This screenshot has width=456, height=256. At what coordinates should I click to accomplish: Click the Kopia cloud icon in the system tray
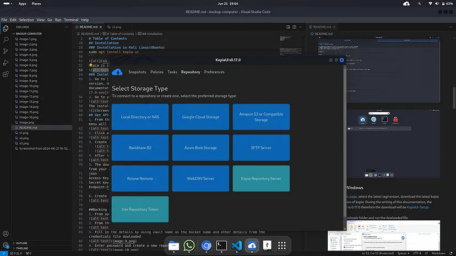(406, 4)
